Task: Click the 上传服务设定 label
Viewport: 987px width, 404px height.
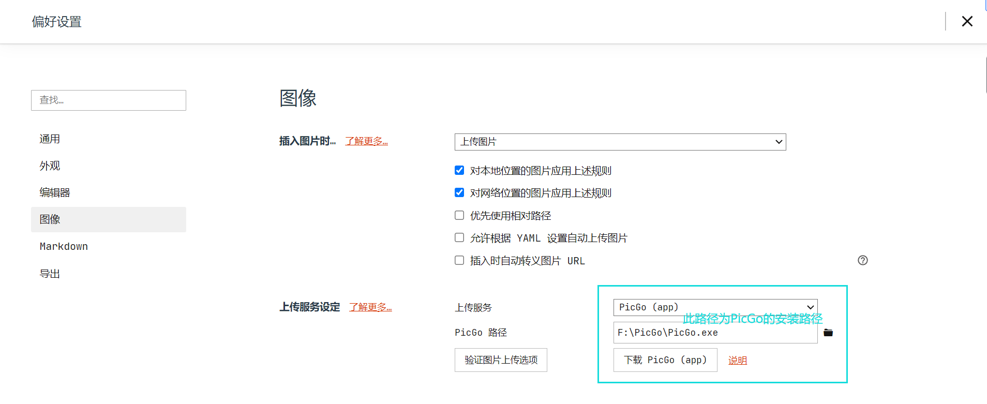Action: coord(310,307)
